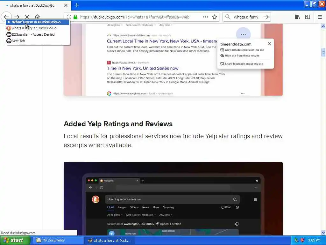Choose 'whats a furry at DuckDuckGo' in history dropdown
The width and height of the screenshot is (326, 245).
(38, 28)
